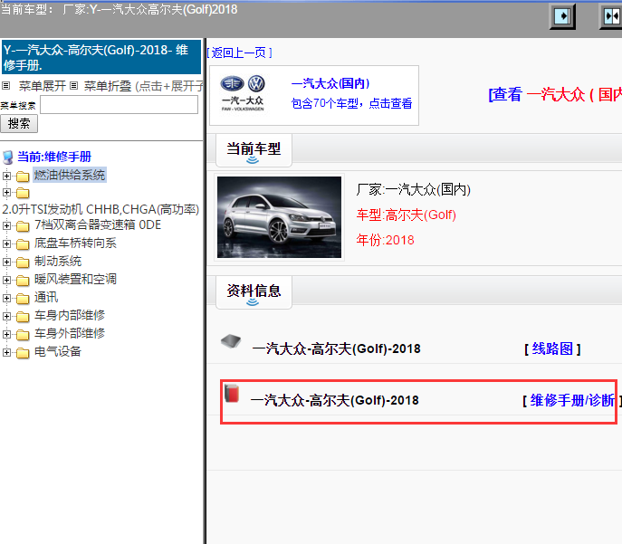Click the 搜索 search button

pos(19,124)
